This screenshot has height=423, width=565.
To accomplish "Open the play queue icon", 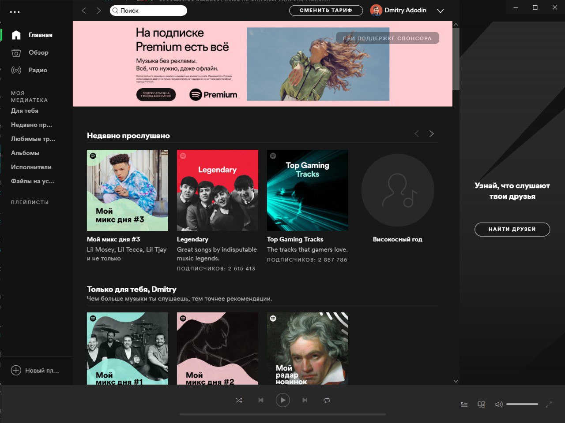I will (x=464, y=404).
